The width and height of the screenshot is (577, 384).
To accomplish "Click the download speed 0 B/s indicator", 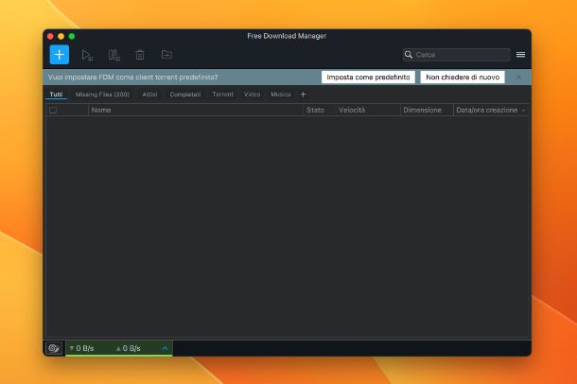I will [x=81, y=348].
